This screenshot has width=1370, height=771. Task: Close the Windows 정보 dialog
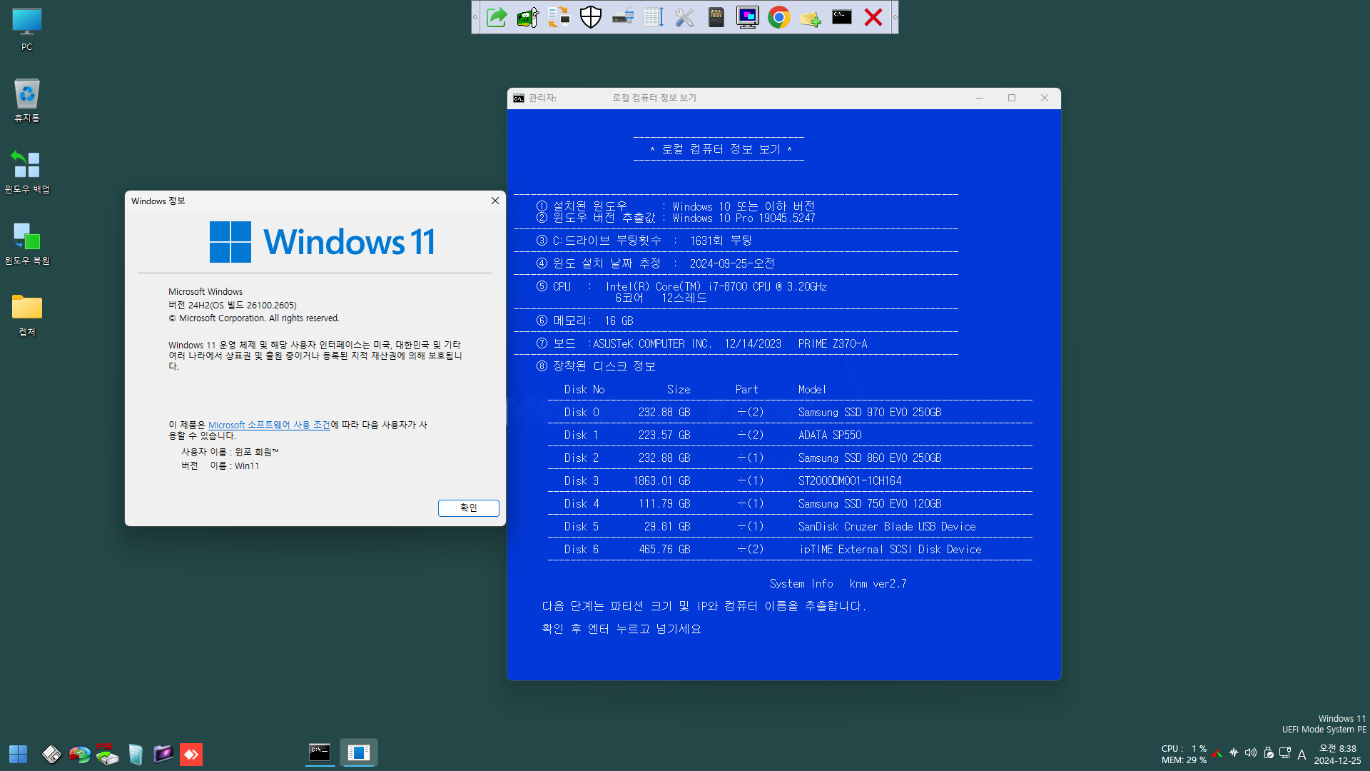pyautogui.click(x=494, y=201)
